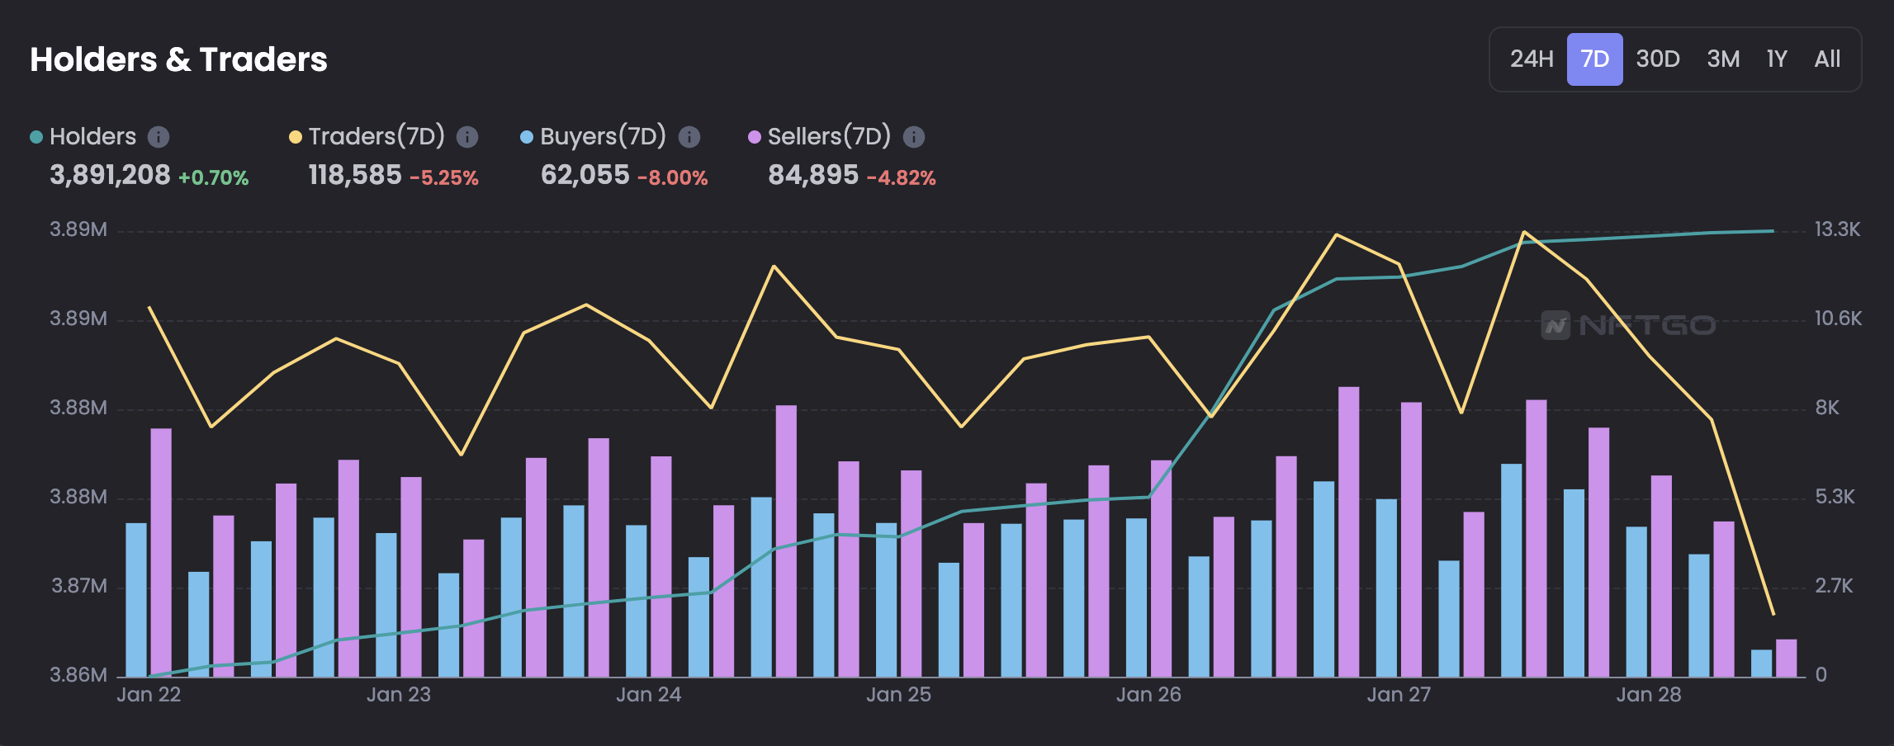Screen dimensions: 1894x746
Task: Click the Jan 25 axis label
Action: 898,695
